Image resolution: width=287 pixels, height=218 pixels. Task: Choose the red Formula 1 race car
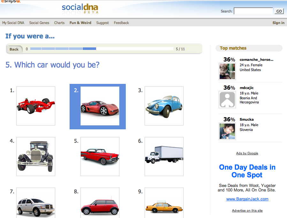pyautogui.click(x=36, y=106)
